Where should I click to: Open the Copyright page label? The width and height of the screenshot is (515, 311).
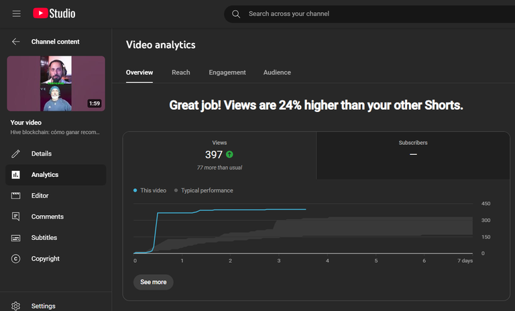click(46, 259)
